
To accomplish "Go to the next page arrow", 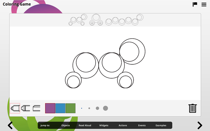I will [x=200, y=125].
